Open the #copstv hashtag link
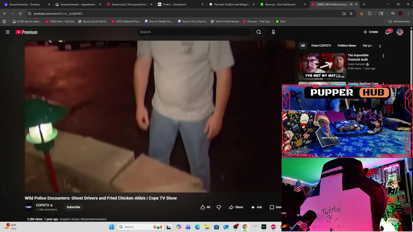 point(65,219)
